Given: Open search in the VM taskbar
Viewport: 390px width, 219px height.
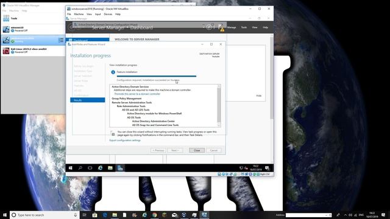Looking at the screenshot, I should [80, 168].
